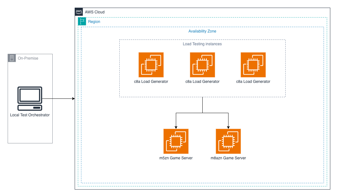Screen dimensions: 337x195
Task: Select the Local Test Orchestrator computer icon
Action: click(30, 99)
